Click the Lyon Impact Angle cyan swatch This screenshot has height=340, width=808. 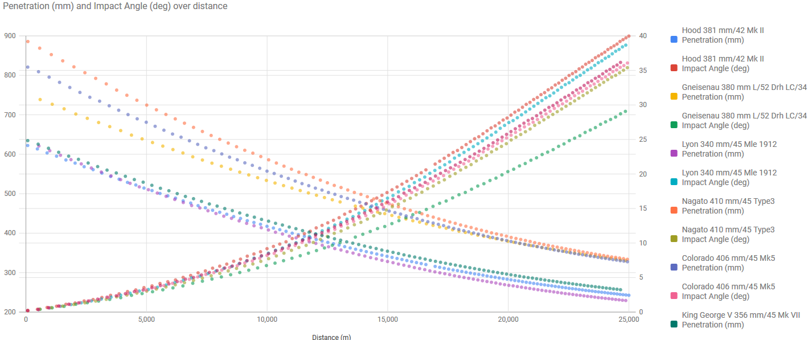coord(674,182)
